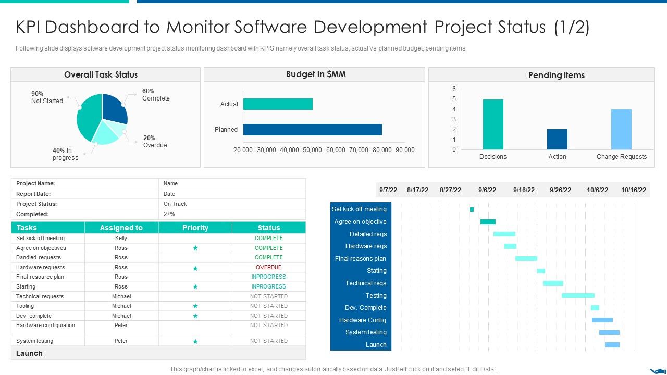
Task: Select the star icon in the Starting row
Action: pos(195,286)
